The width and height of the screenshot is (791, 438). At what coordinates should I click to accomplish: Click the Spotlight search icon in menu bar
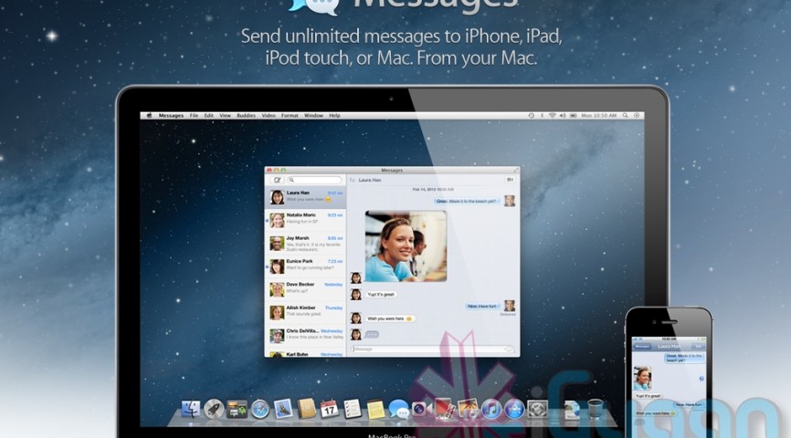[625, 116]
